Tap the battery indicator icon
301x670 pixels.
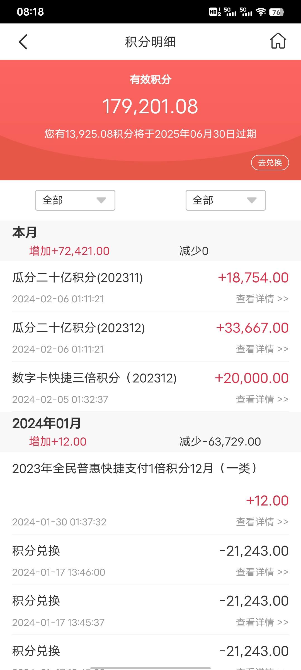pos(276,12)
